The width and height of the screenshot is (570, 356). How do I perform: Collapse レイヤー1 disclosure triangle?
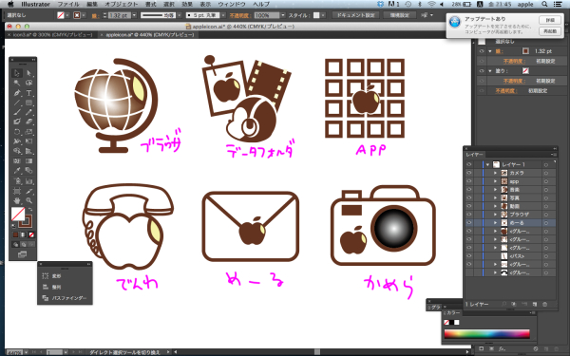tap(488, 164)
